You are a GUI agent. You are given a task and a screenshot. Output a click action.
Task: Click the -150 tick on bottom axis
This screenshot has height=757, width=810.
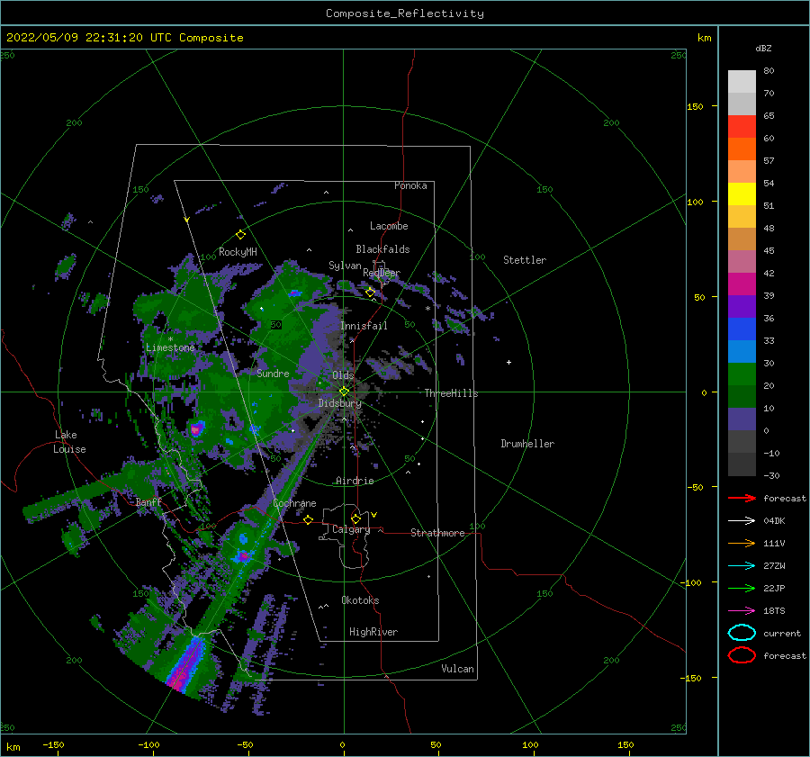(53, 744)
